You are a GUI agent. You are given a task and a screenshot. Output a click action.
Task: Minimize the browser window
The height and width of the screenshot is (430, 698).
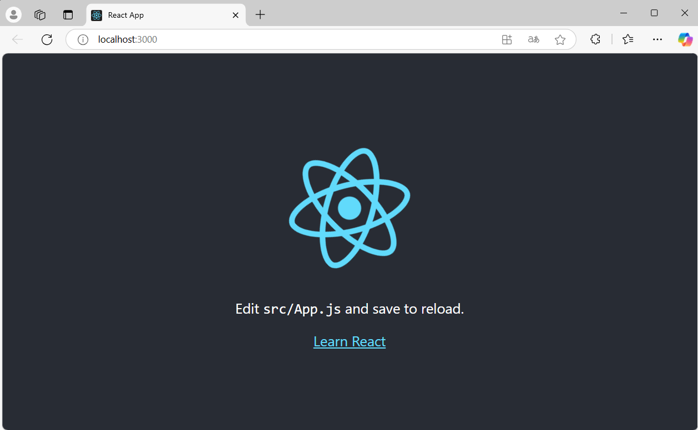pos(624,13)
